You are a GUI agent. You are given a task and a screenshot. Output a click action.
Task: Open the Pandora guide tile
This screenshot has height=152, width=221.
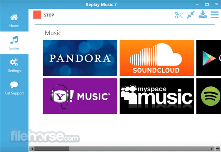coord(80,58)
